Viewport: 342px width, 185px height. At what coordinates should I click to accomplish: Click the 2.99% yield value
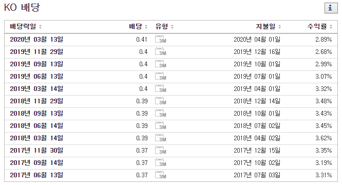click(324, 64)
